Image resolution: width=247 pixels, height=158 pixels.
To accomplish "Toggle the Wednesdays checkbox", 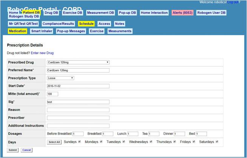I will 151,142.
